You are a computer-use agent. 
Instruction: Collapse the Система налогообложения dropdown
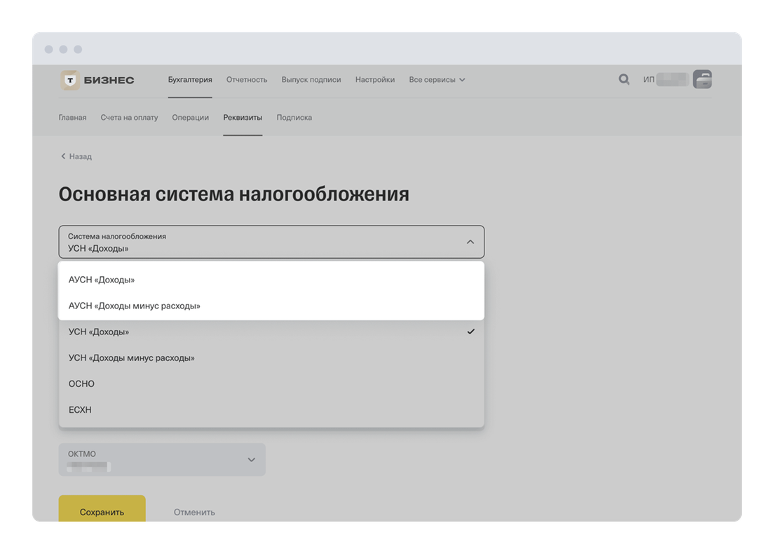coord(470,242)
